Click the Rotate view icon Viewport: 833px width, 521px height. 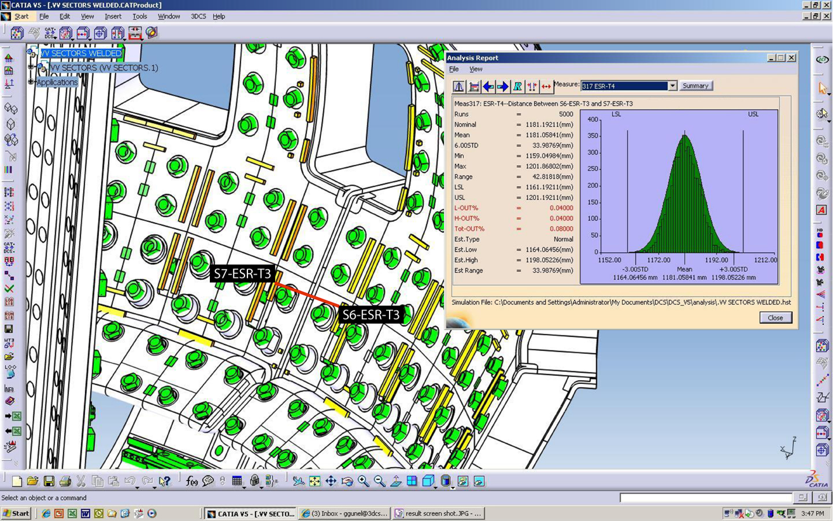click(x=347, y=481)
